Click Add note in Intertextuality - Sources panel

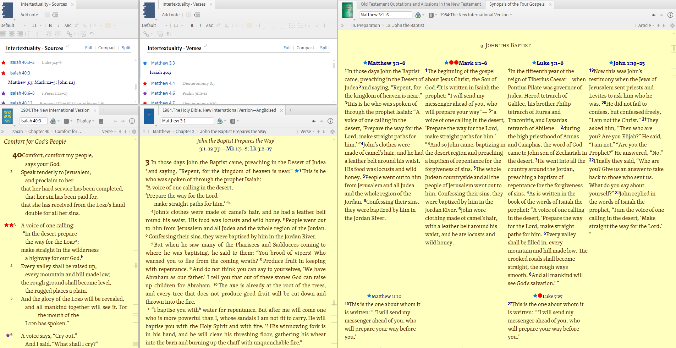[29, 15]
